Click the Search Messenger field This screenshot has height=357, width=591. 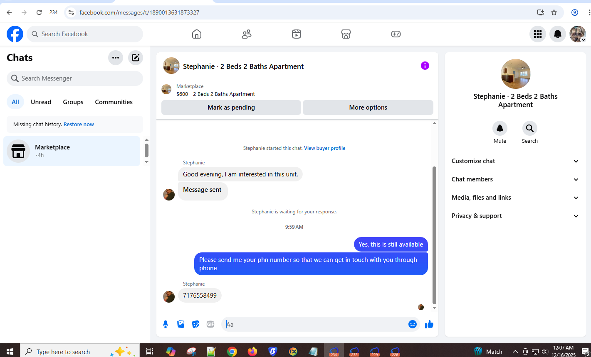click(x=75, y=78)
